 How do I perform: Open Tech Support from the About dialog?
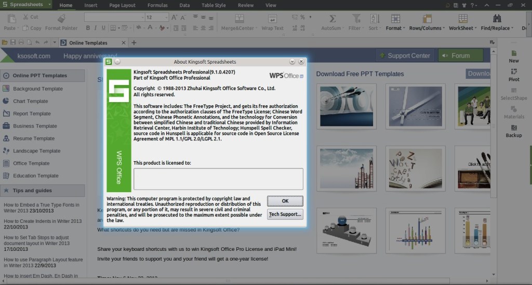coord(285,214)
